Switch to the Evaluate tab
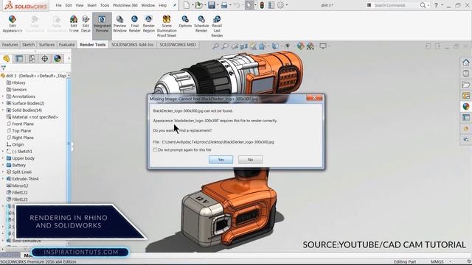 [x=66, y=44]
